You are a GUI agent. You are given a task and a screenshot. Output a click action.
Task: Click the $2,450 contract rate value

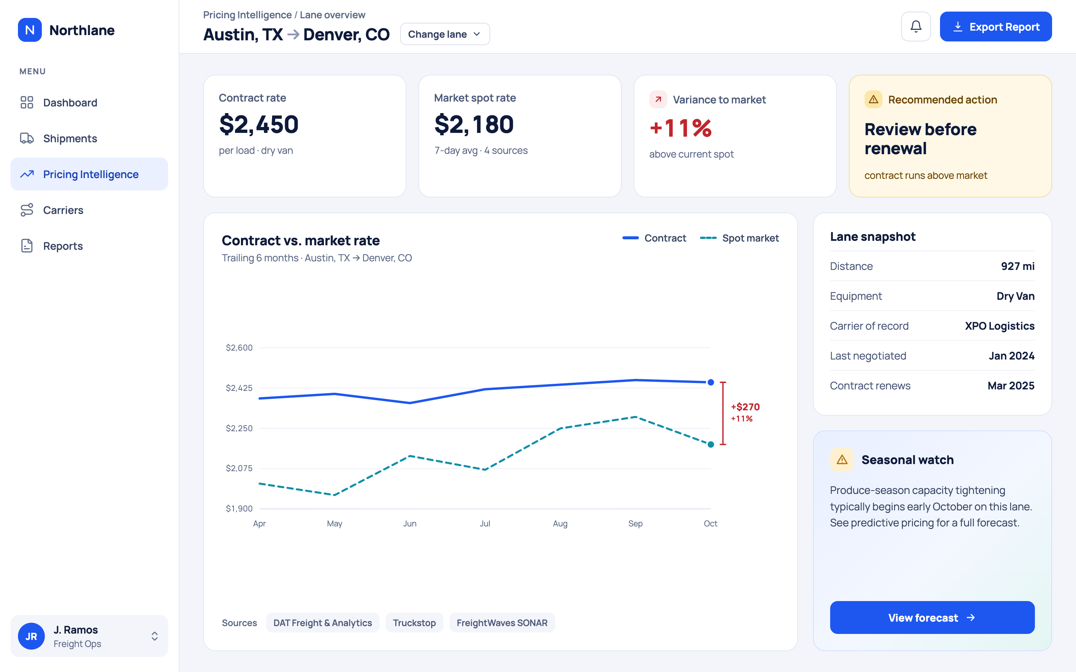click(x=259, y=124)
